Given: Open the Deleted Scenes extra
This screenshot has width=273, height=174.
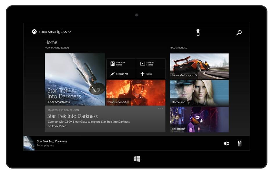Looking at the screenshot, I should pyautogui.click(x=150, y=64).
